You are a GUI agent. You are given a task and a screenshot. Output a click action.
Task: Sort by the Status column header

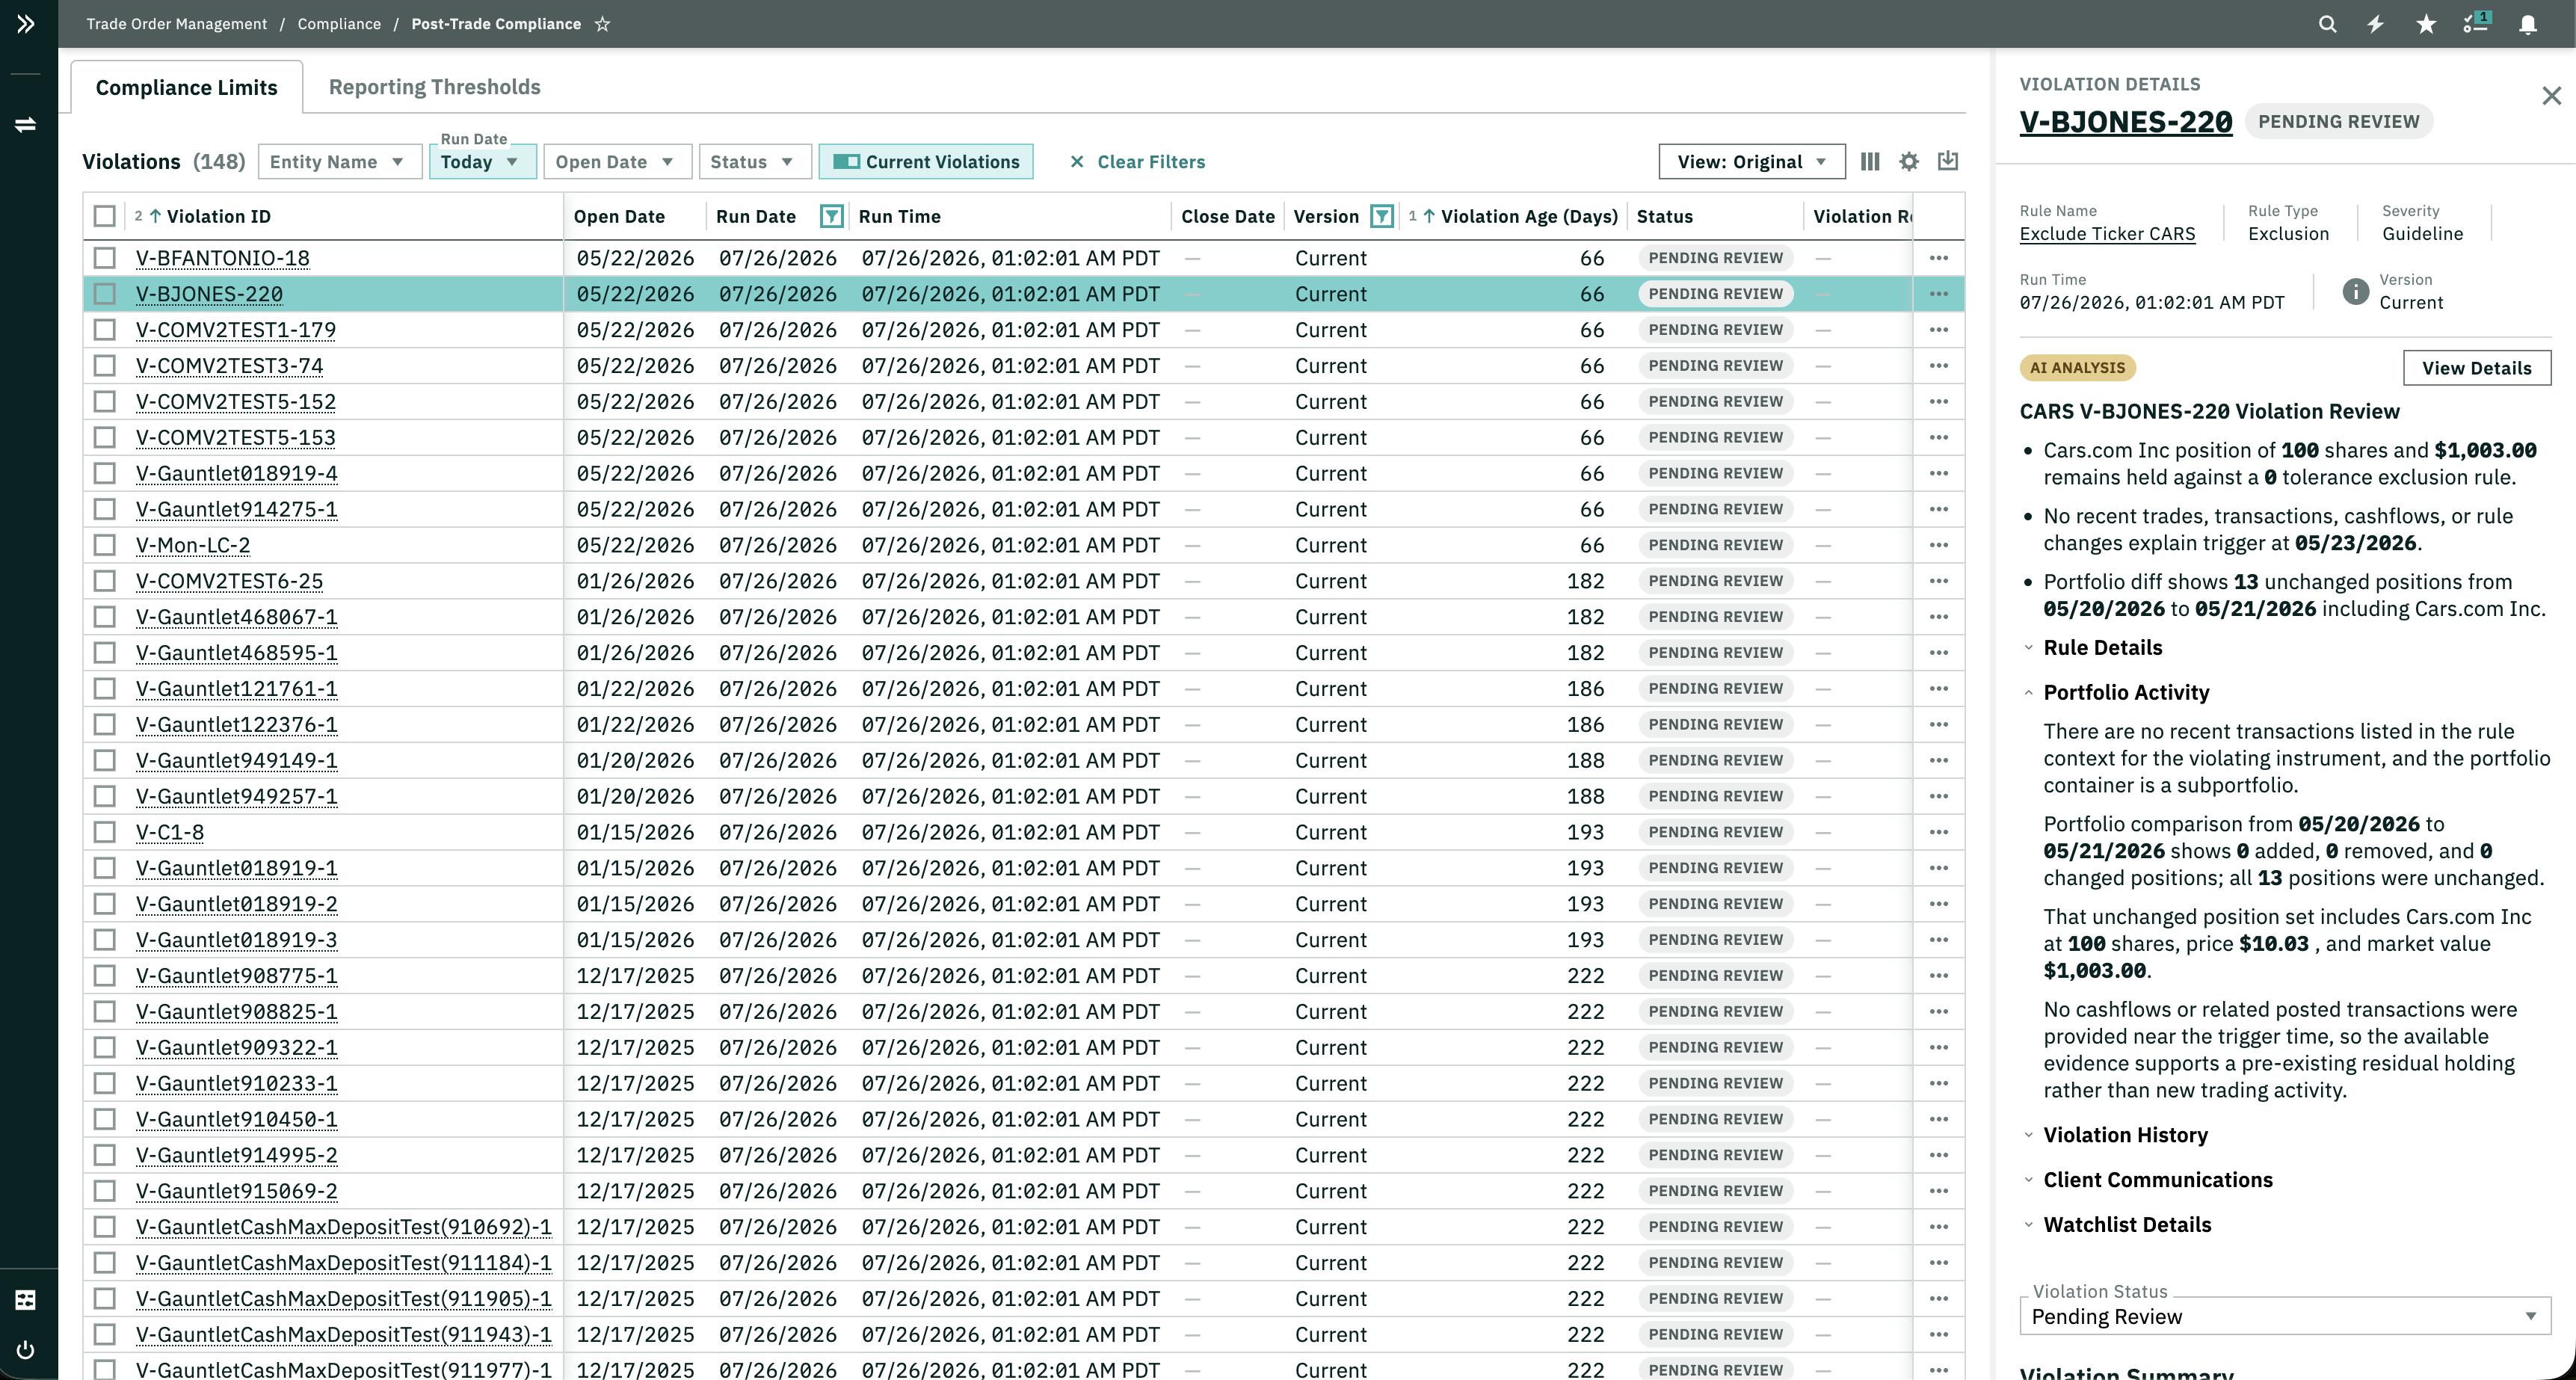tap(1665, 216)
